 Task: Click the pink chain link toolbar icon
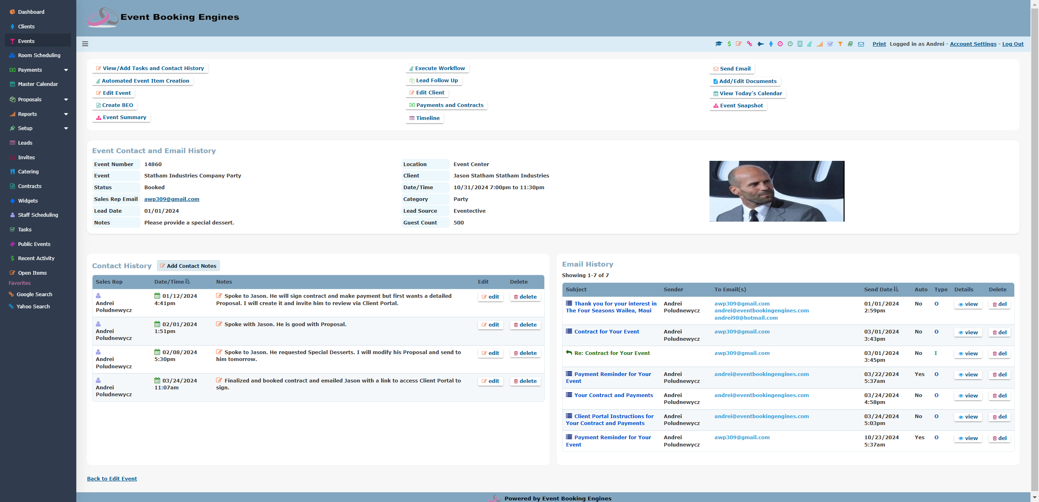coord(749,44)
